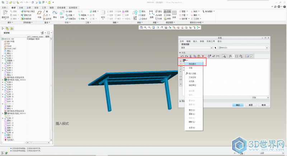
Task: Open the 查找范围 零件 dropdown
Action: (x=197, y=47)
